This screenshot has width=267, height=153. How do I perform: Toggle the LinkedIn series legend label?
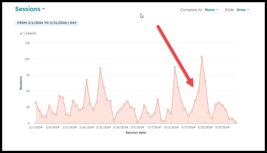(30, 33)
